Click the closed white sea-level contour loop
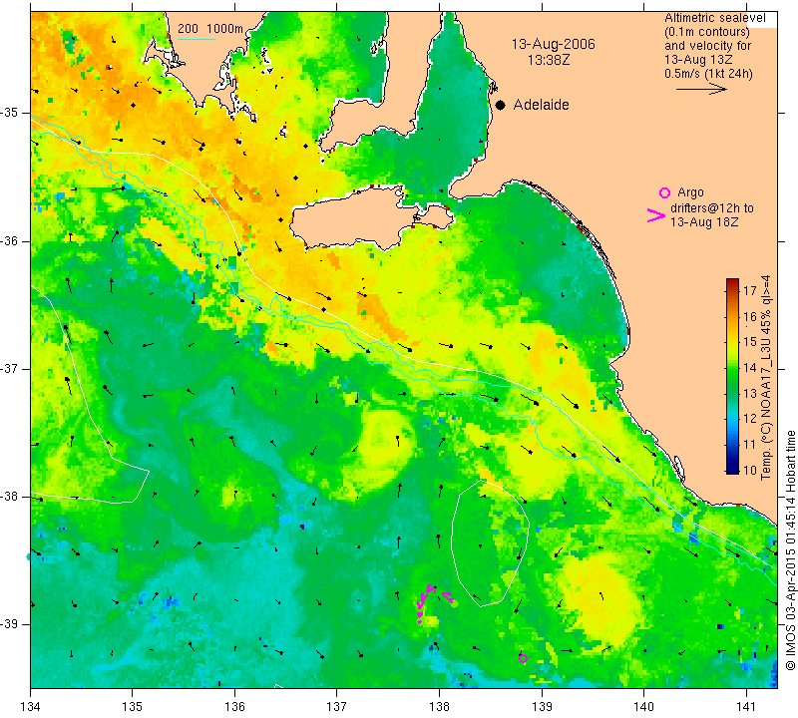The width and height of the screenshot is (798, 718). tap(490, 542)
